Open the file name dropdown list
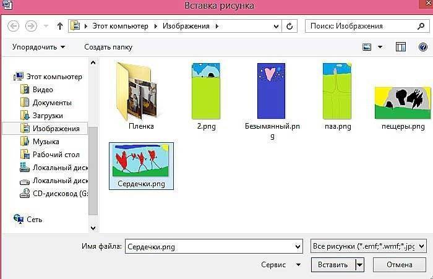Viewport: 433px width, 279px height. click(298, 246)
